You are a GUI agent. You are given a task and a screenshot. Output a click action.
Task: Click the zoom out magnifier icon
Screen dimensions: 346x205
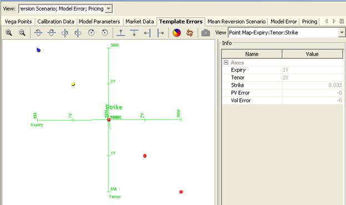tap(22, 33)
